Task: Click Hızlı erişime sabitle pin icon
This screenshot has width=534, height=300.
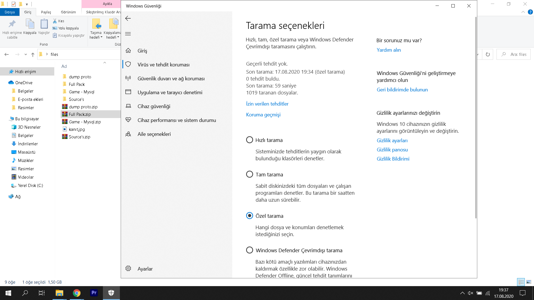Action: (x=12, y=24)
